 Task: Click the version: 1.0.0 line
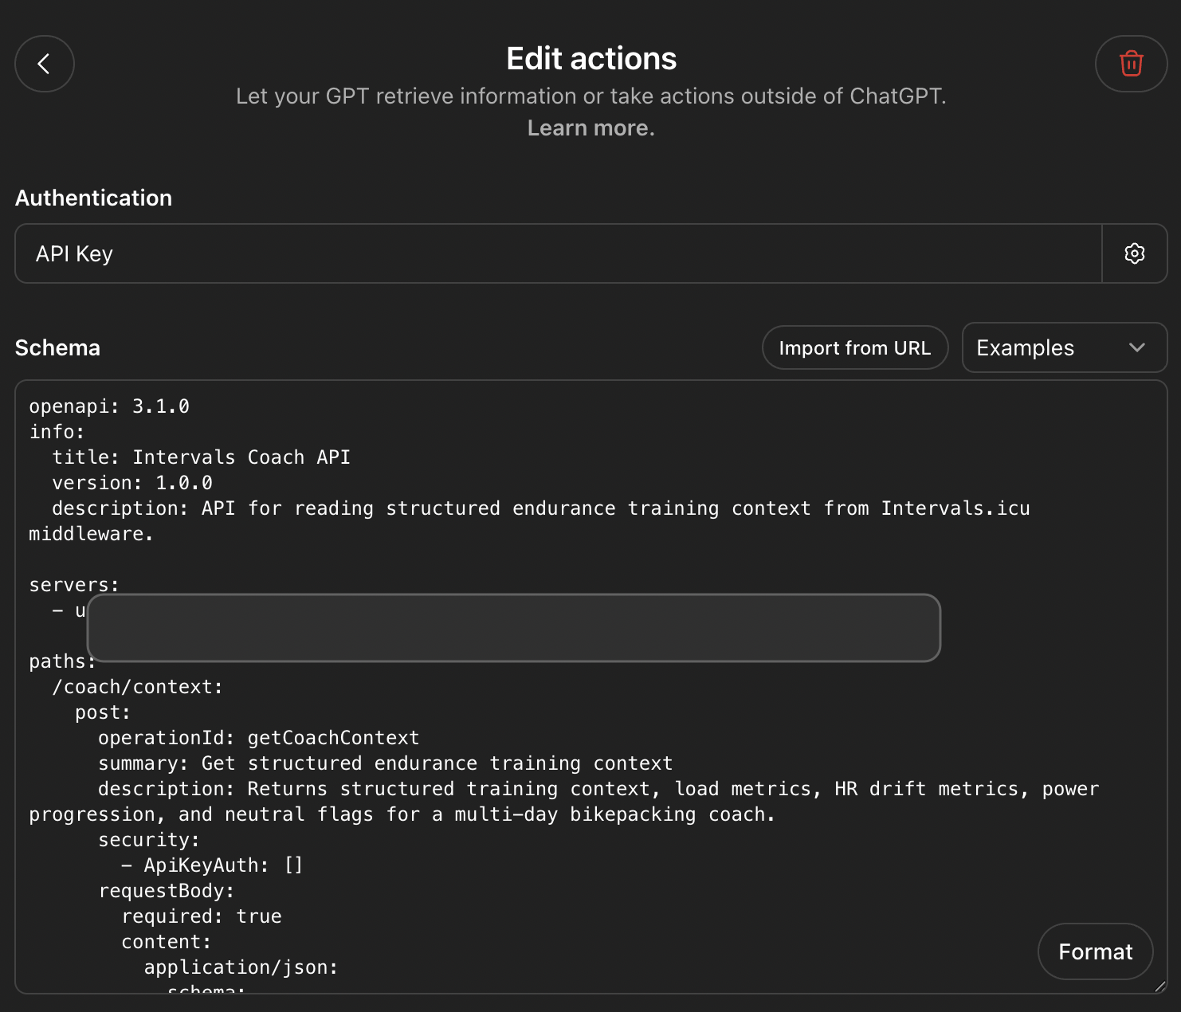click(x=132, y=483)
